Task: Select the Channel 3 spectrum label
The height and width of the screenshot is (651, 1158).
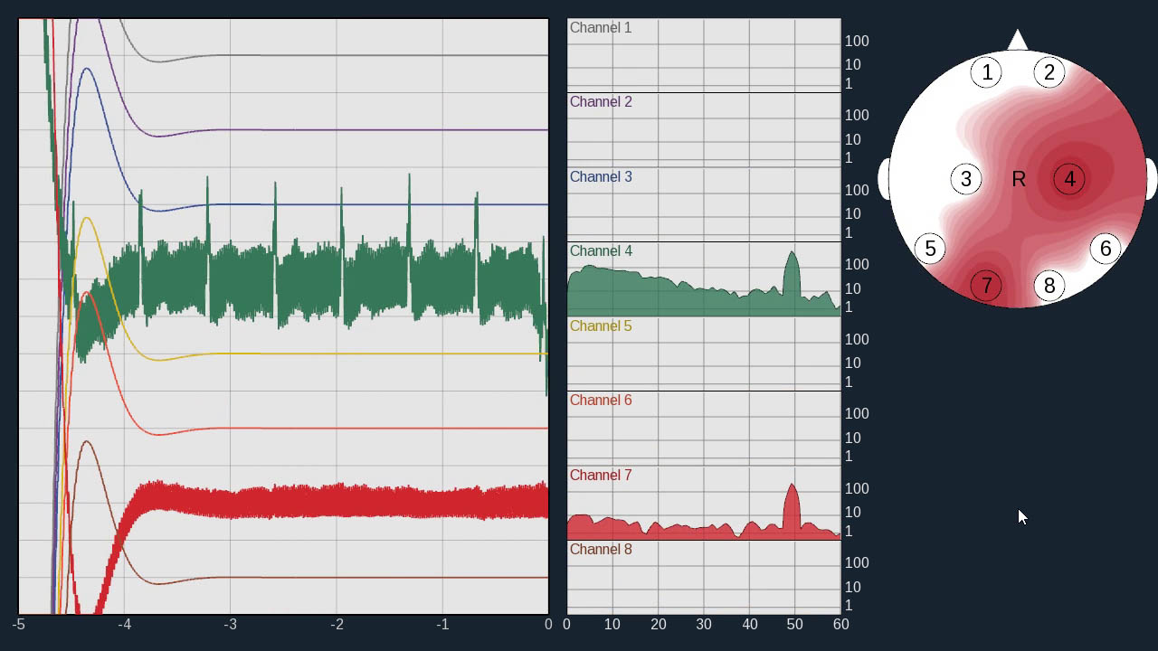Action: coord(600,177)
